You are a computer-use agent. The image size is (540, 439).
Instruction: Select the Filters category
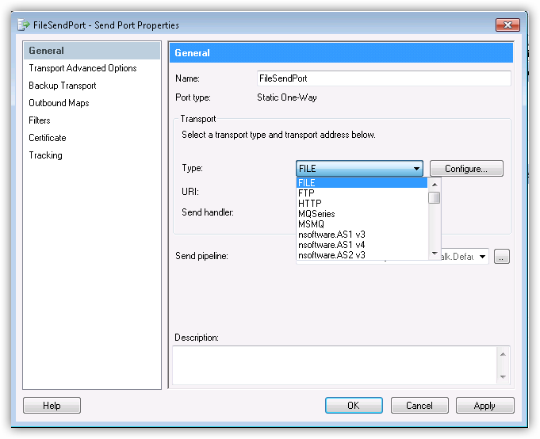[x=40, y=120]
